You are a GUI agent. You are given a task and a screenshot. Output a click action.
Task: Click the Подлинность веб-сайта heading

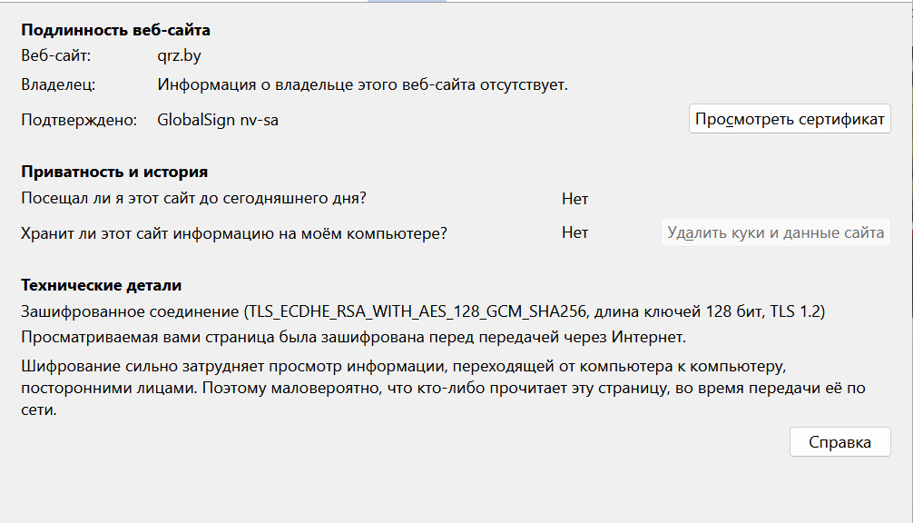coord(115,30)
